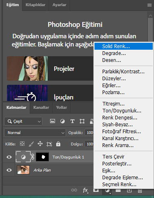154x198 pixels.
Task: Choose Renk Dengesi... adjustment
Action: point(123,118)
